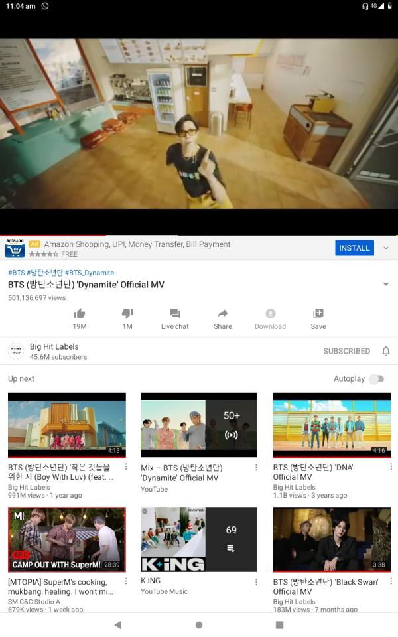Screen dimensions: 398x637
Task: Tap the Android back navigation button
Action: pos(118,625)
